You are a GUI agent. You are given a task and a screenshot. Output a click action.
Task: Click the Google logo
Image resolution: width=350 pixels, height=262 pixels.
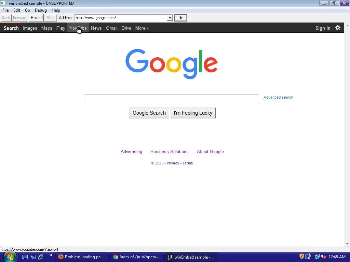(x=172, y=64)
